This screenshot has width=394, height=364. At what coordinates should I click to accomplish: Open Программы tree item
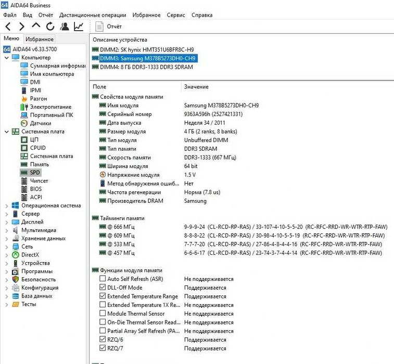pyautogui.click(x=37, y=271)
